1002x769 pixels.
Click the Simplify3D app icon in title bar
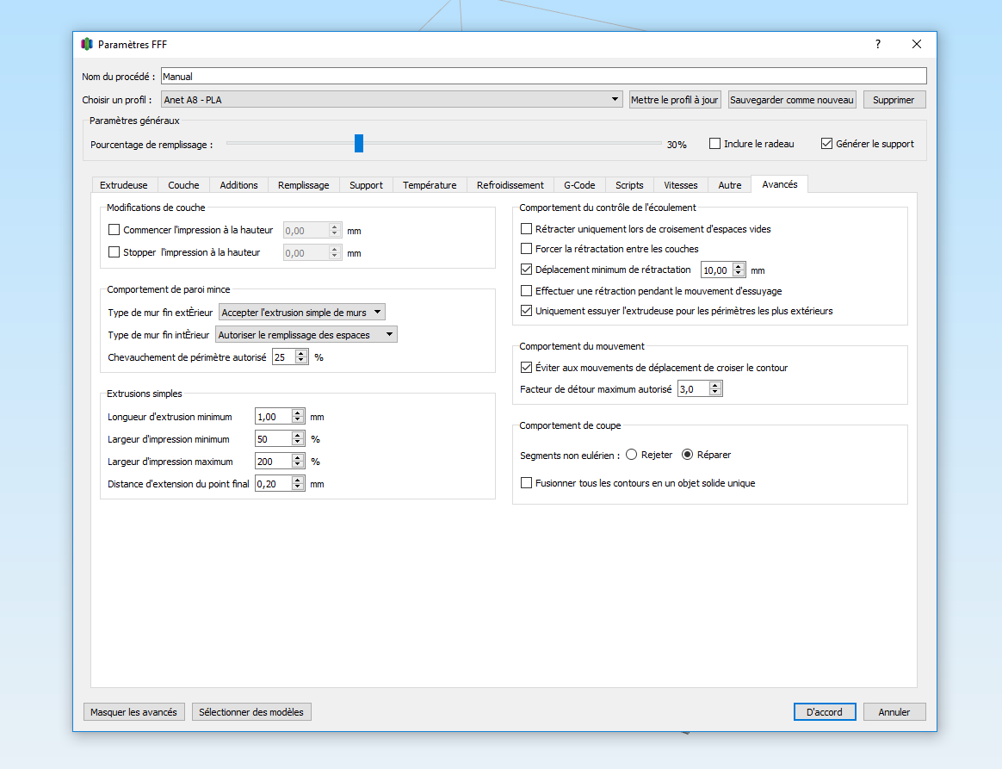point(87,44)
